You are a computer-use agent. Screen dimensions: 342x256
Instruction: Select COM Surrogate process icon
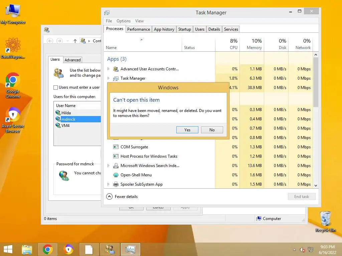point(116,147)
